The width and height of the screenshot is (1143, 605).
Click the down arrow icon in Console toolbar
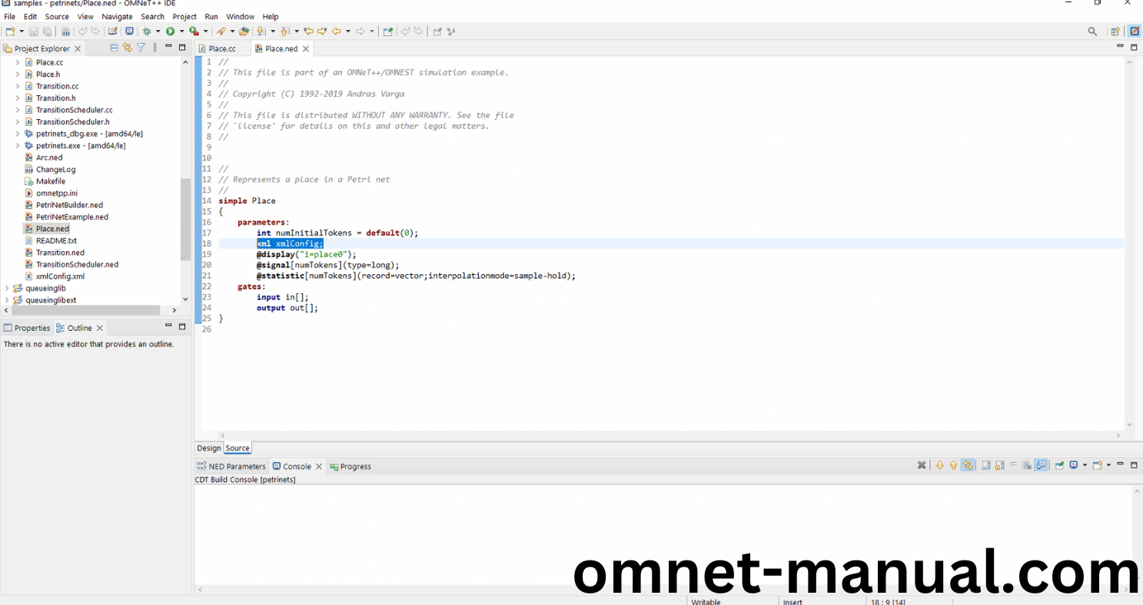click(x=939, y=465)
